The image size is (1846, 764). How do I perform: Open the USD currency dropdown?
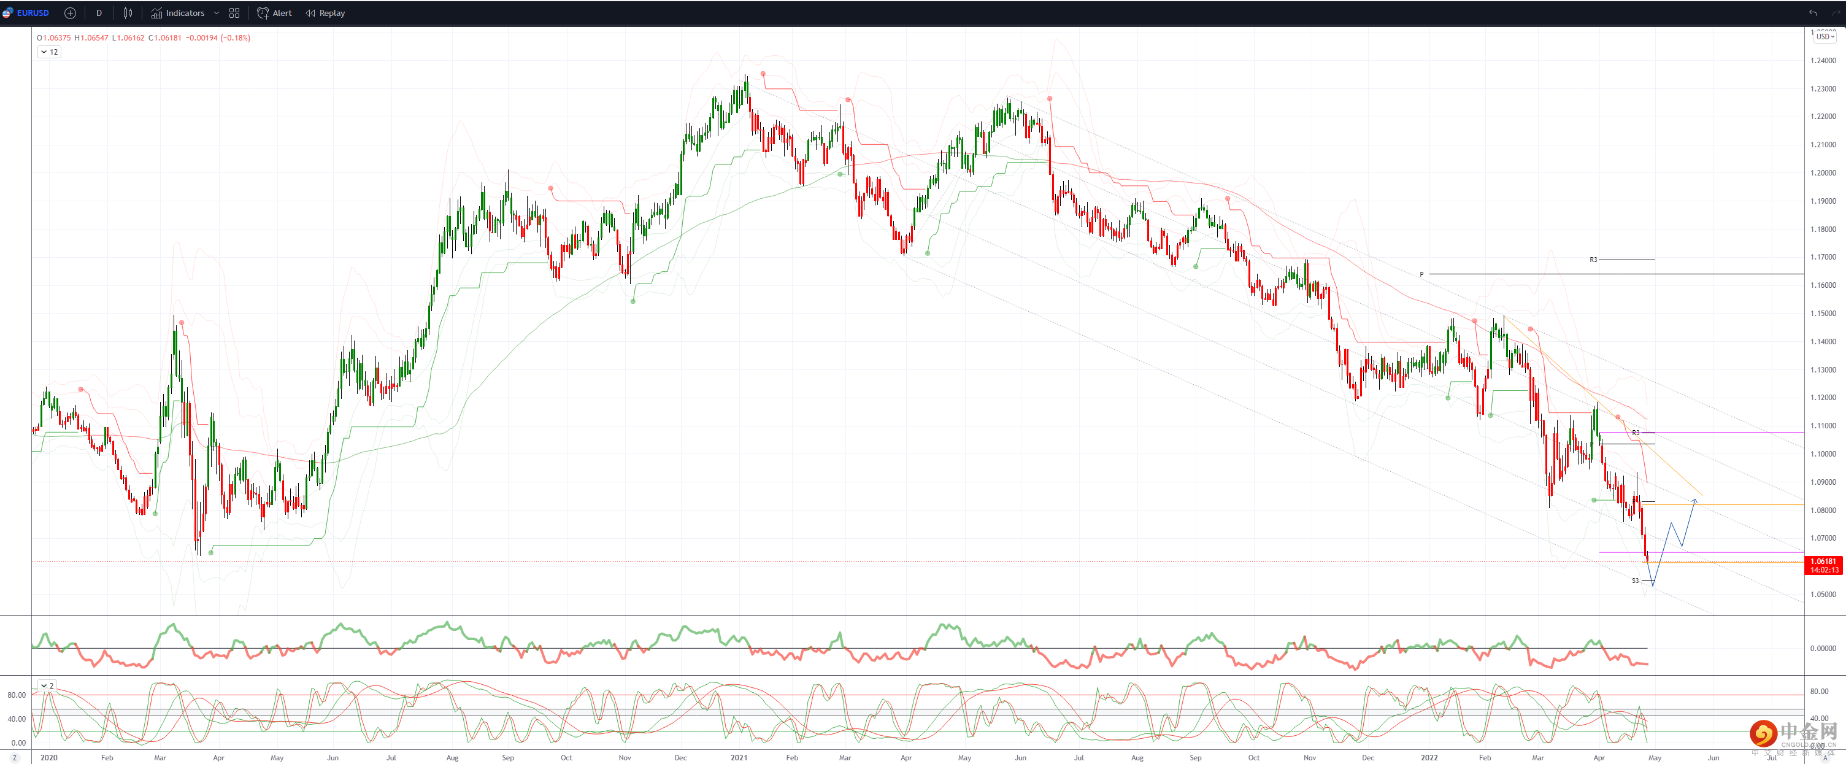coord(1825,37)
